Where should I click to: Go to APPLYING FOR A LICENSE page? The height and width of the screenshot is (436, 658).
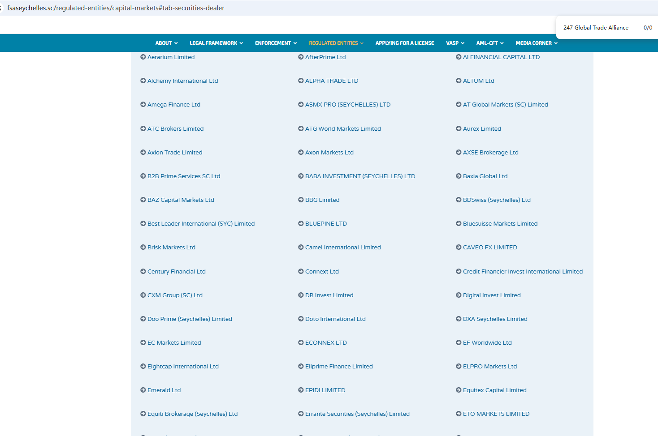click(405, 43)
